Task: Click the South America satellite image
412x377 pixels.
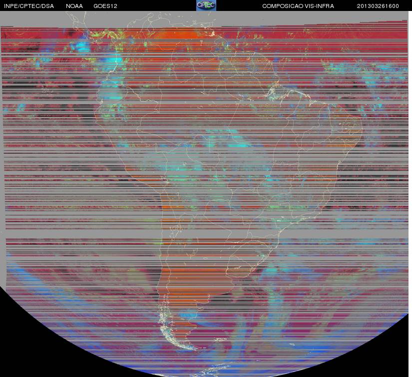Action: tap(205, 194)
